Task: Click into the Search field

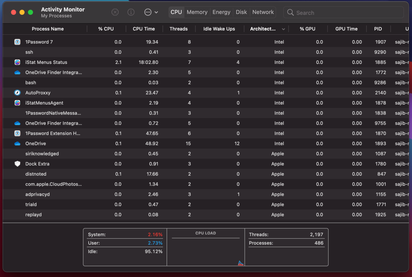Action: click(x=344, y=12)
